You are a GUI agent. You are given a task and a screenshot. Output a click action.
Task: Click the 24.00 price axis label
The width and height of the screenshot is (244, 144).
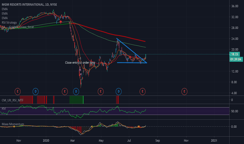tap(235, 39)
